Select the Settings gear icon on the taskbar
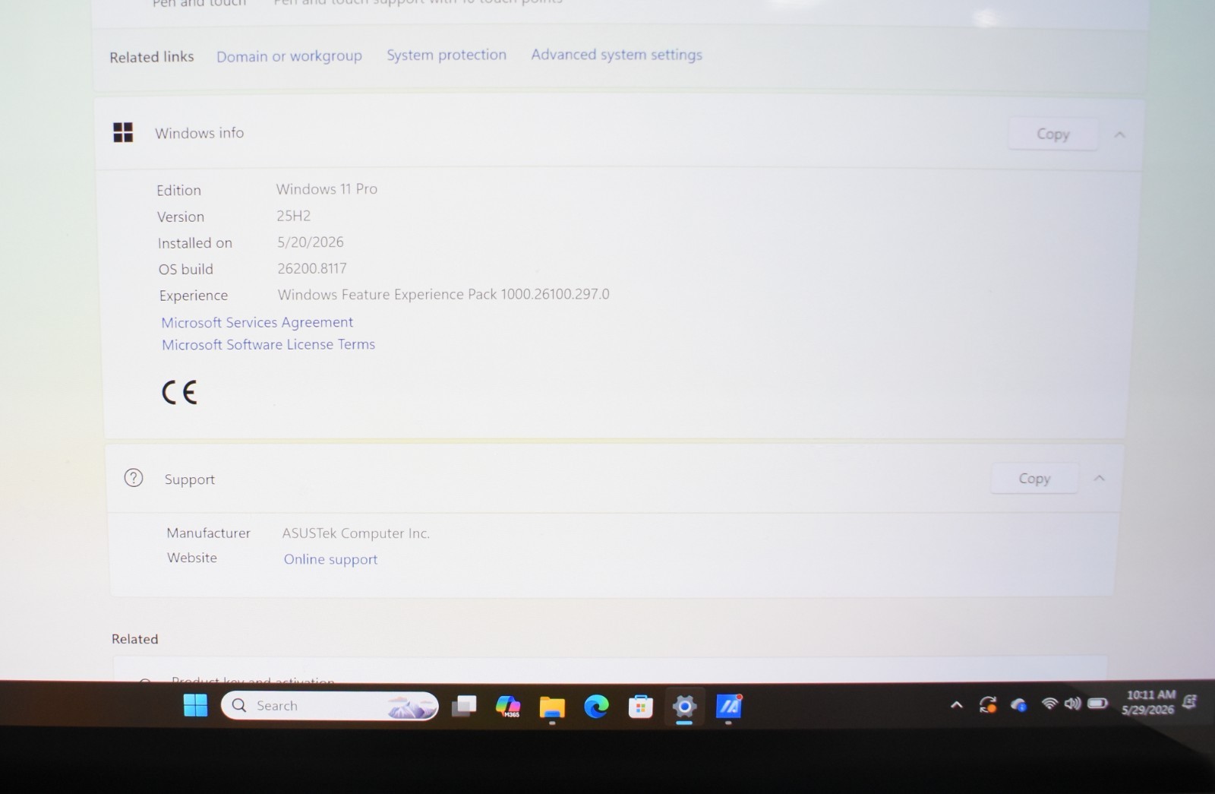The image size is (1215, 794). click(x=684, y=707)
